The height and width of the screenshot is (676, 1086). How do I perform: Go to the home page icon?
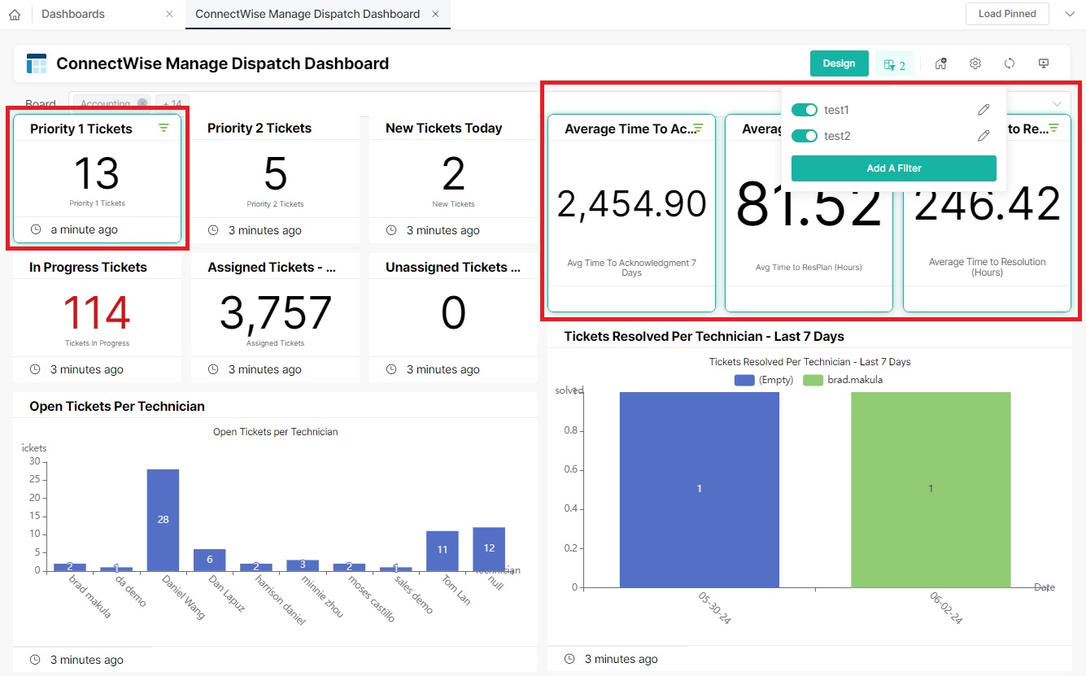[14, 15]
